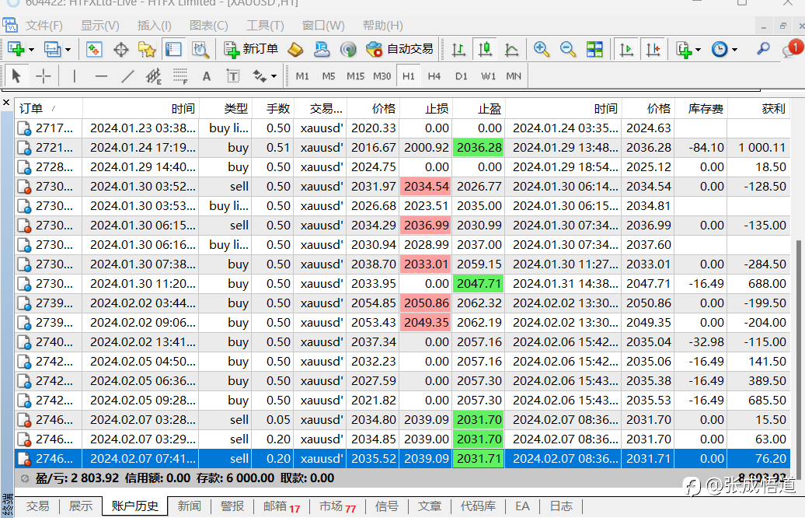
Task: Click the 新订单 new order button
Action: tap(251, 49)
